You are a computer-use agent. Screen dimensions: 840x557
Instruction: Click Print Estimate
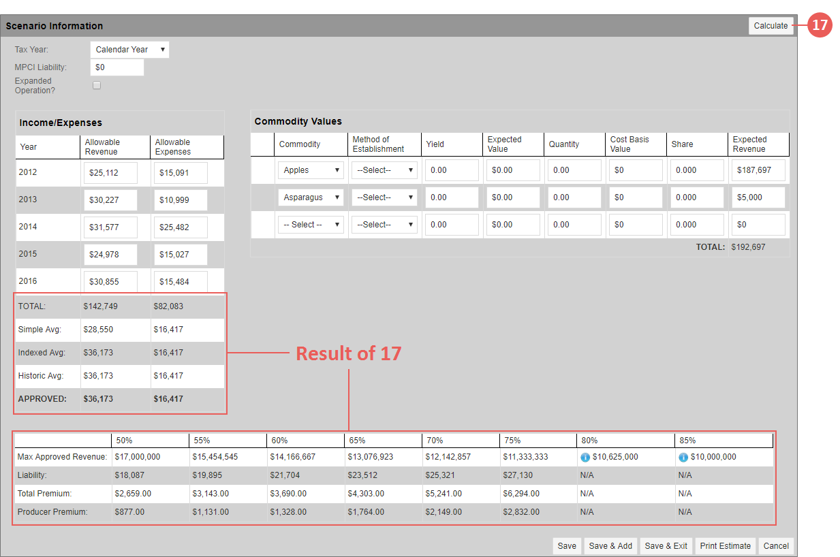pos(725,545)
